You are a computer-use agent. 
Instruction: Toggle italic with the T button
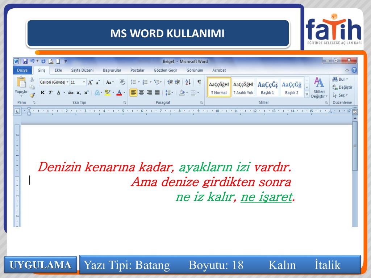pyautogui.click(x=50, y=93)
